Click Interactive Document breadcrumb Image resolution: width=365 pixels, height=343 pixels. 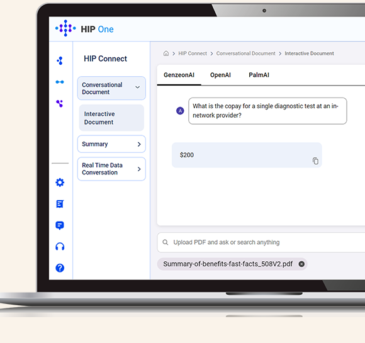click(309, 53)
